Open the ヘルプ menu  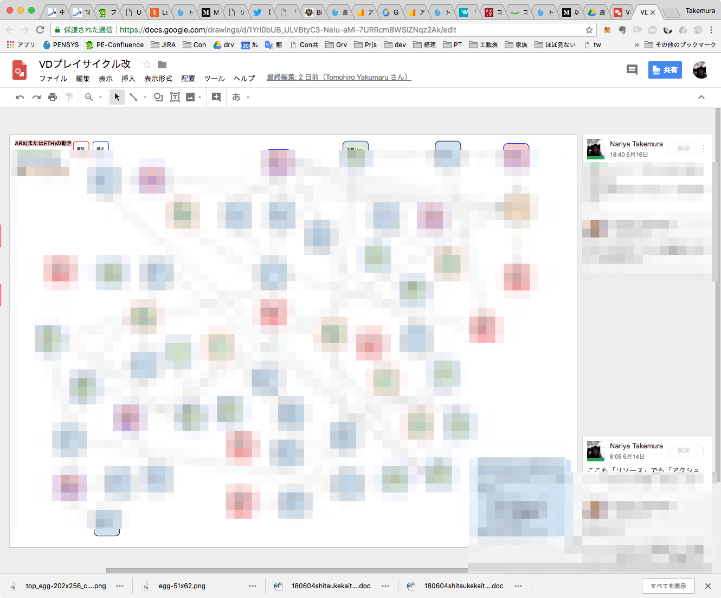tap(244, 79)
